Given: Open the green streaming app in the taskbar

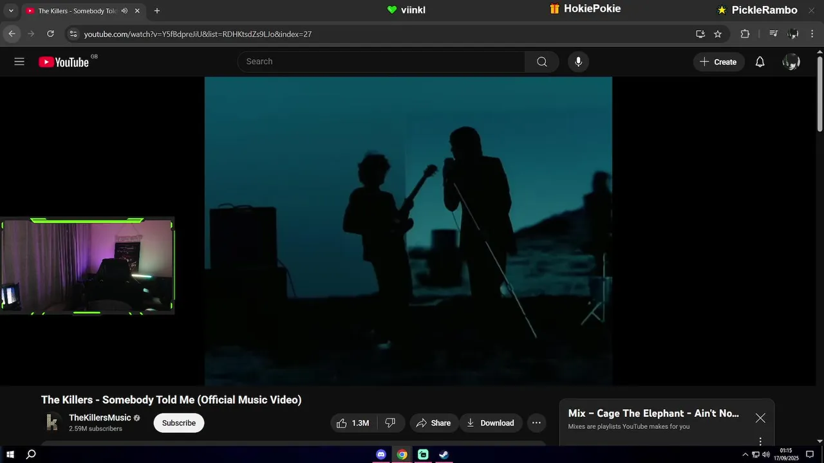Looking at the screenshot, I should coord(423,455).
